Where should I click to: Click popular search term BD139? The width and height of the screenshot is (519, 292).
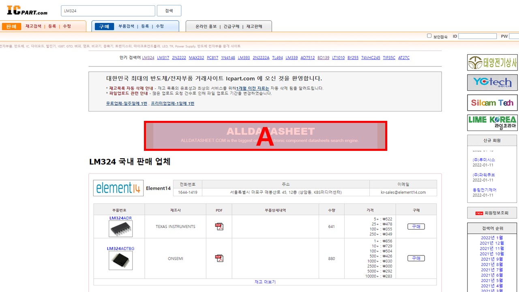pyautogui.click(x=323, y=58)
